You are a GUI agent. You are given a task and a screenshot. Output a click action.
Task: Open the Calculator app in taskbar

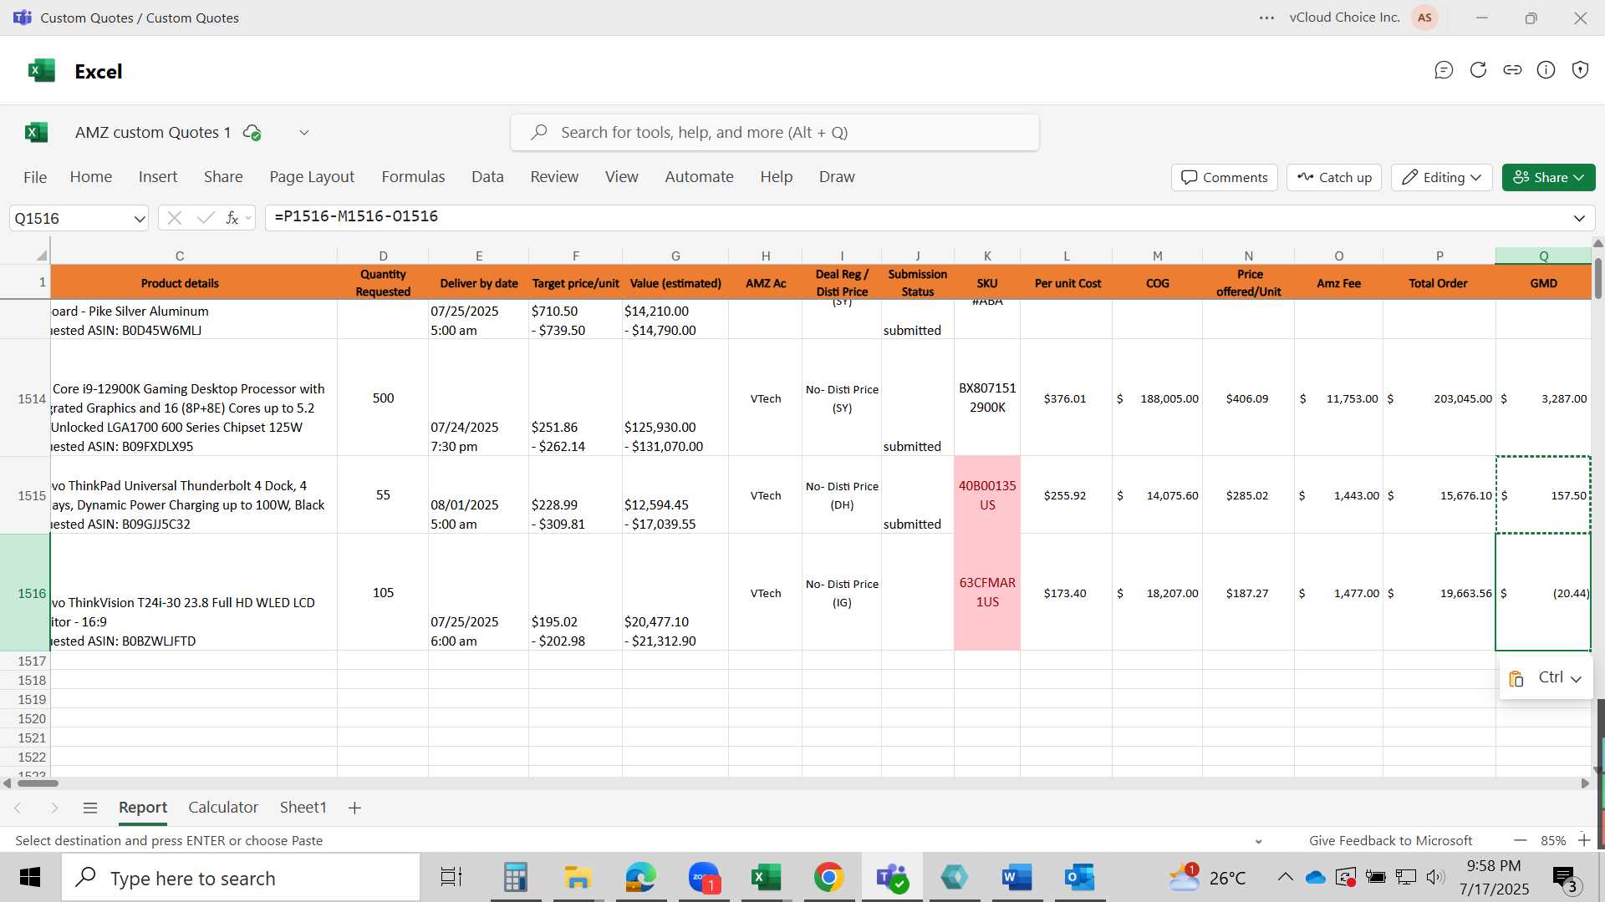515,878
